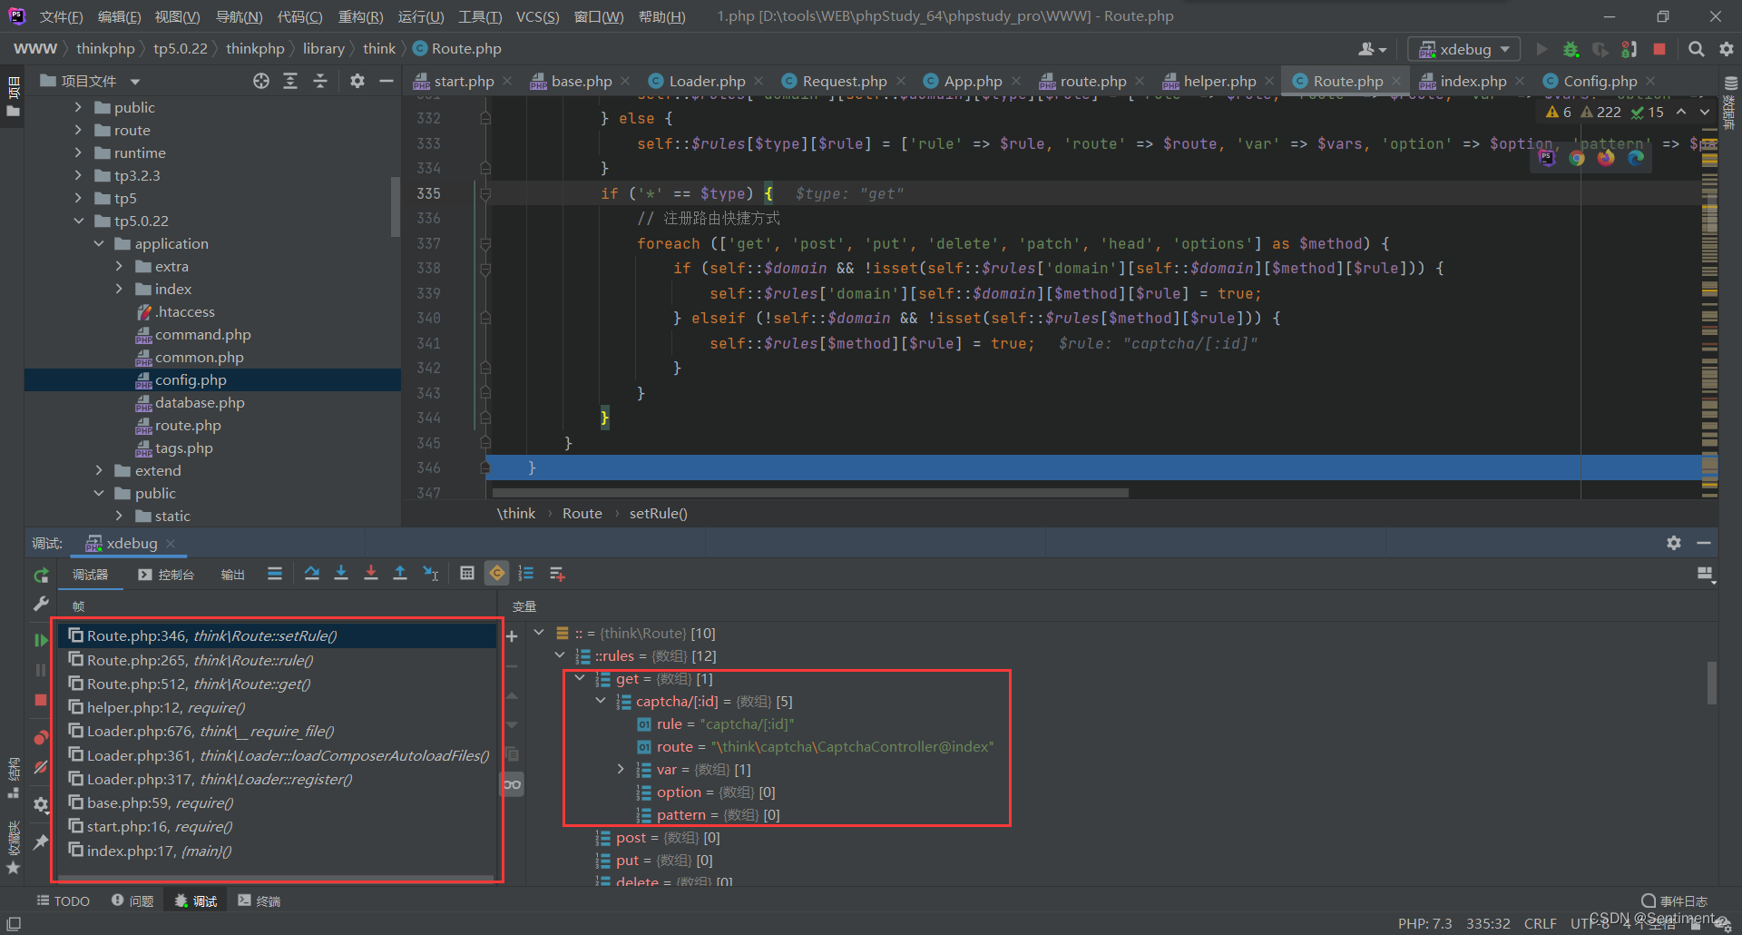Image resolution: width=1742 pixels, height=935 pixels.
Task: Click the wrench icon in debug sidebar
Action: click(41, 604)
